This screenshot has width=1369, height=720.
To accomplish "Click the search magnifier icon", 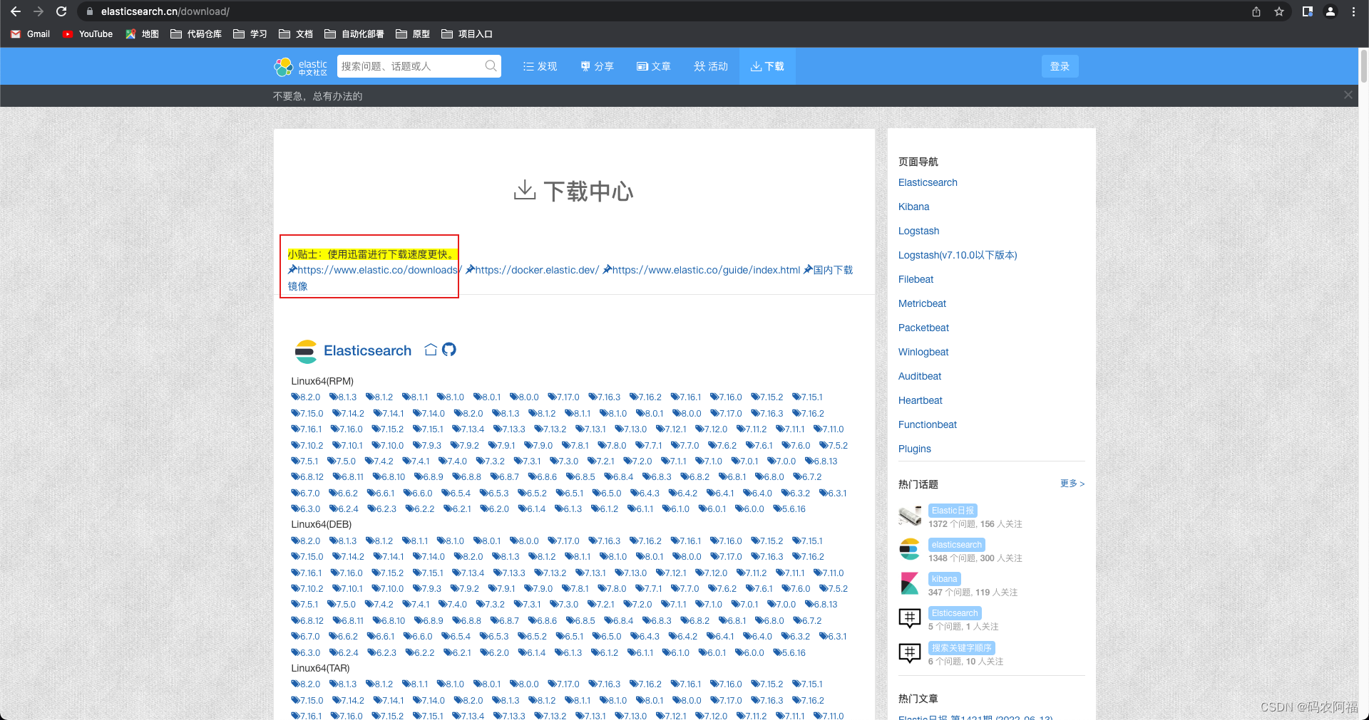I will 491,66.
